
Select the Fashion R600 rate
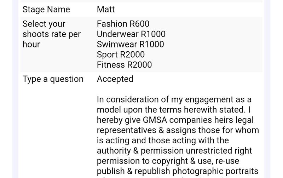pyautogui.click(x=123, y=24)
